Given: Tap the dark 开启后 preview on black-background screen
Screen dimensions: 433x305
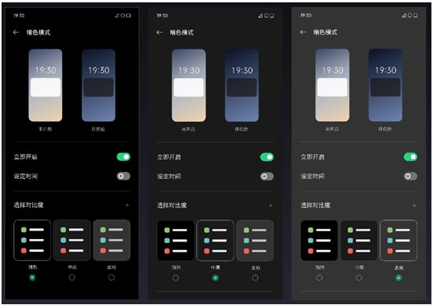Looking at the screenshot, I should (x=98, y=85).
